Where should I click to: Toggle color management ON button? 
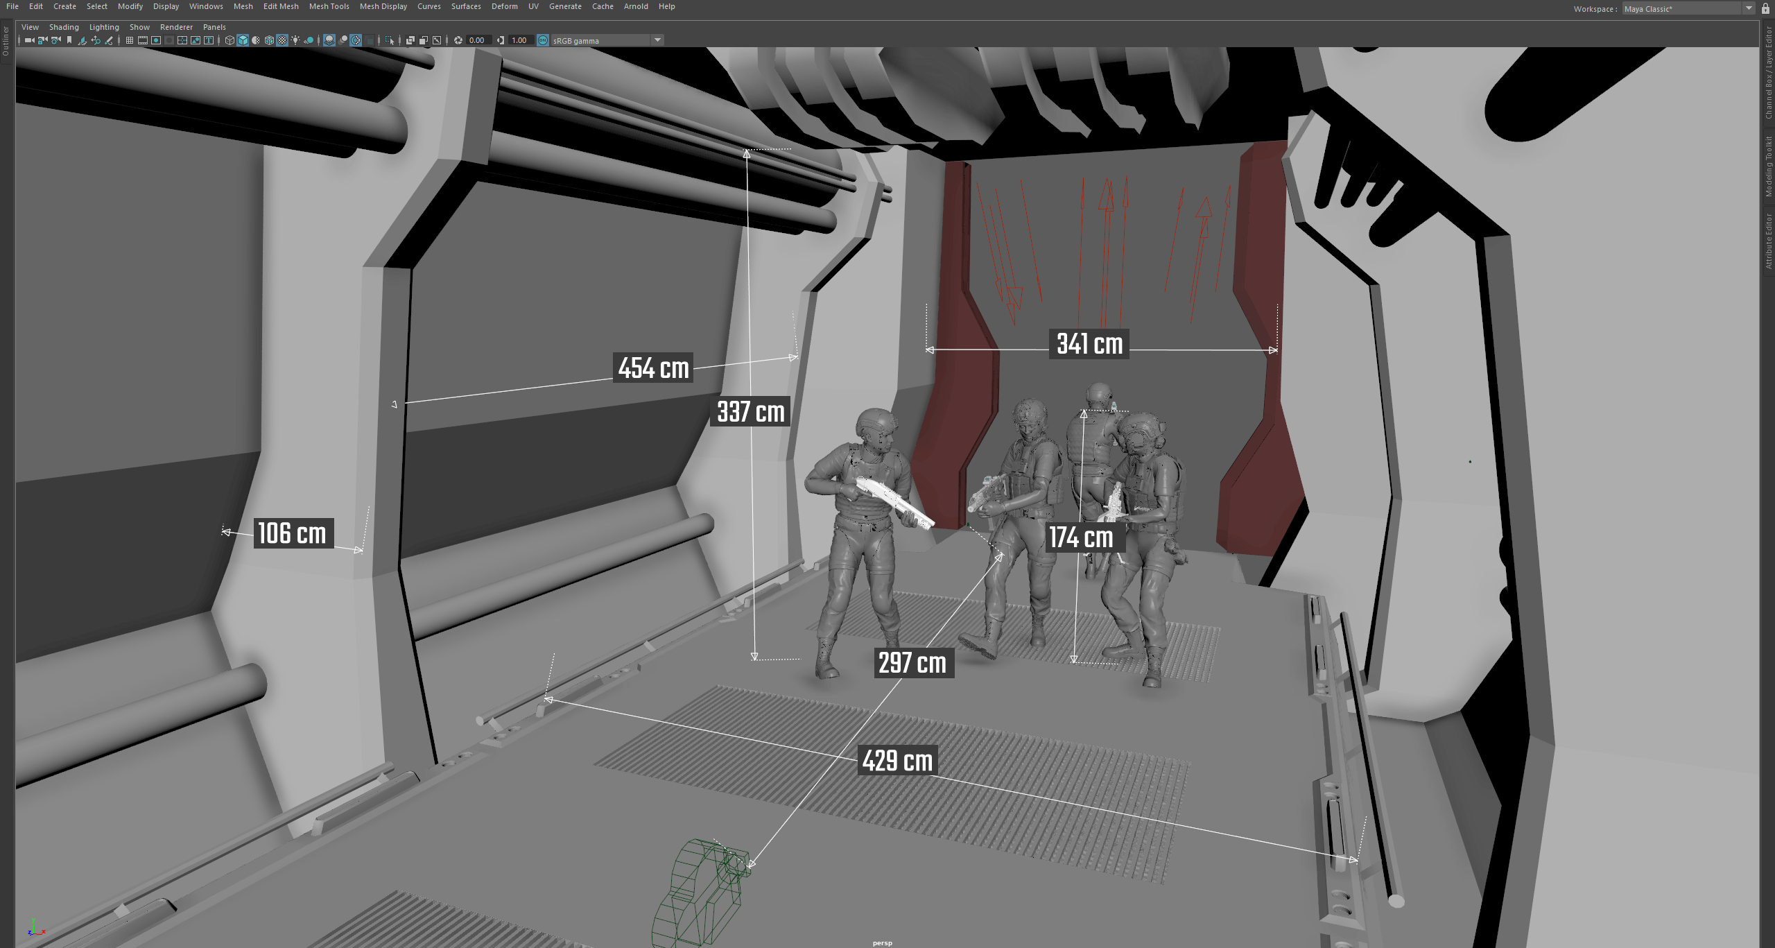pyautogui.click(x=543, y=40)
